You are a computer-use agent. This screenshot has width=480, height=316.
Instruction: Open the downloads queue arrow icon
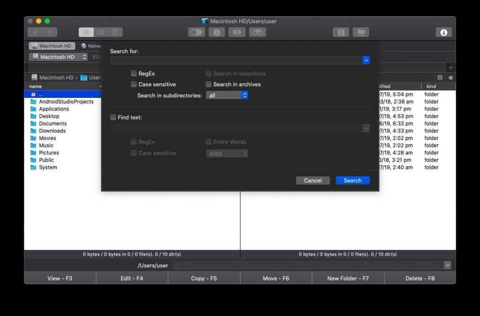coord(443,32)
